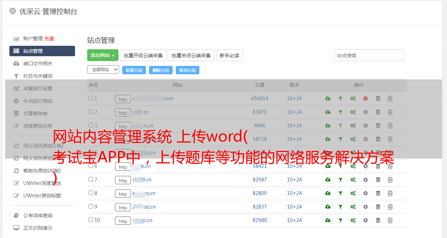Click upload cloud icon in row 2
The image size is (447, 238).
point(328,112)
